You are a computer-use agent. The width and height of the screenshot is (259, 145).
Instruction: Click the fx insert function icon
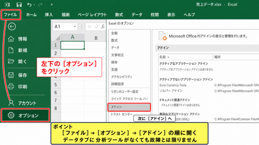point(103,27)
